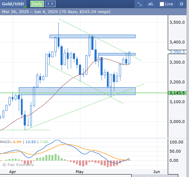Click the current price label 3,350.3

tap(177, 52)
